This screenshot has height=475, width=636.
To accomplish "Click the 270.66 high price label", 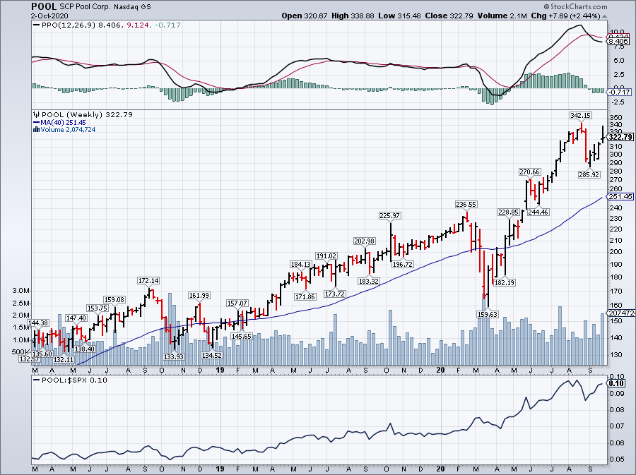I will click(x=530, y=172).
